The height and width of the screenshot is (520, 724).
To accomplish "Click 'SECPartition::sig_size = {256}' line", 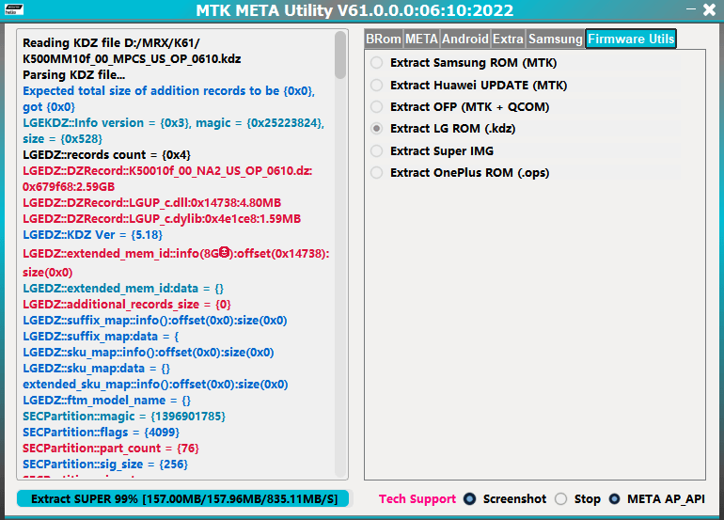I will (x=105, y=465).
